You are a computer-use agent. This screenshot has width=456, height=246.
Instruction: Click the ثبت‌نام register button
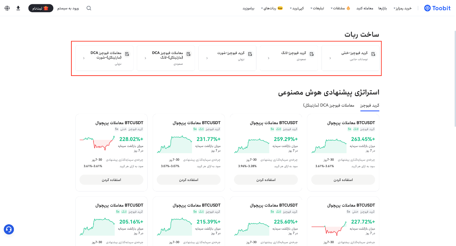[x=41, y=8]
